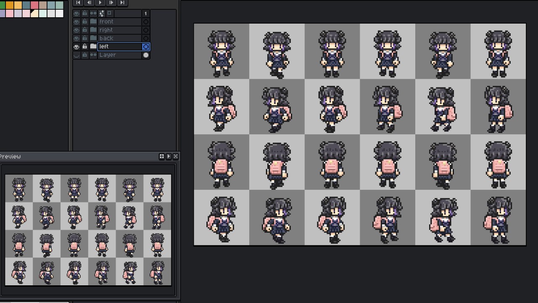
Task: Click the timeline header onion skin icon
Action: (109, 13)
